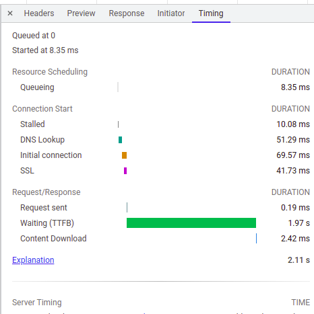
Task: Click the 'SSL' row label
Action: click(x=27, y=171)
